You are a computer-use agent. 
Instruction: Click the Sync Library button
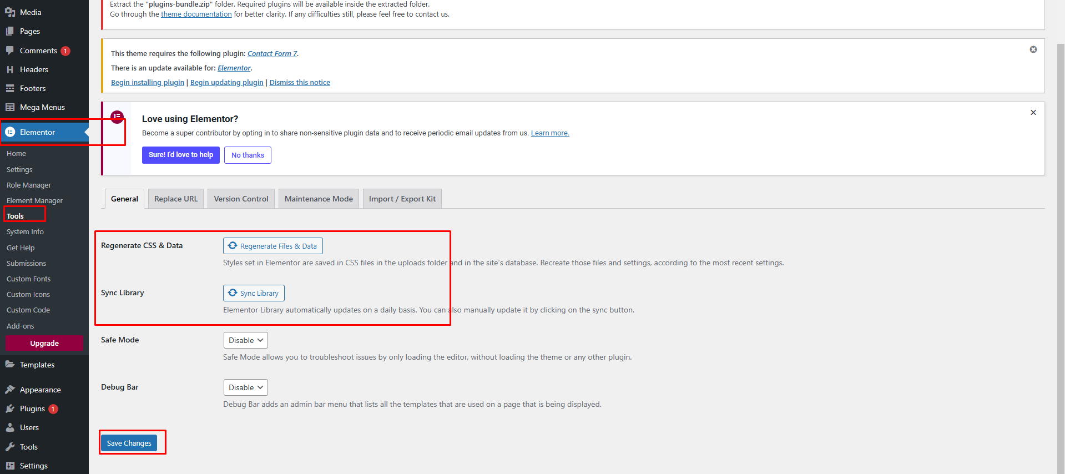pos(254,293)
